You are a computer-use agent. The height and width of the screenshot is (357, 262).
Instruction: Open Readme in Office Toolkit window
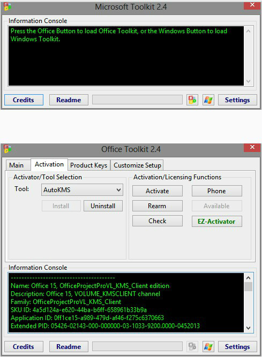click(69, 346)
